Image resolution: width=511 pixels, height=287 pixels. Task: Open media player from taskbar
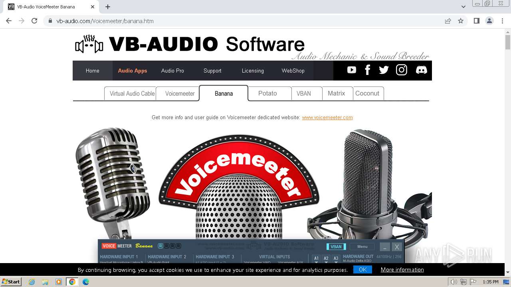point(59,282)
